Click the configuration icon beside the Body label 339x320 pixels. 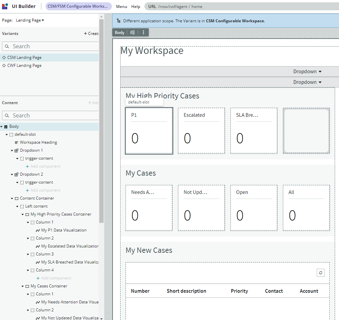click(132, 32)
